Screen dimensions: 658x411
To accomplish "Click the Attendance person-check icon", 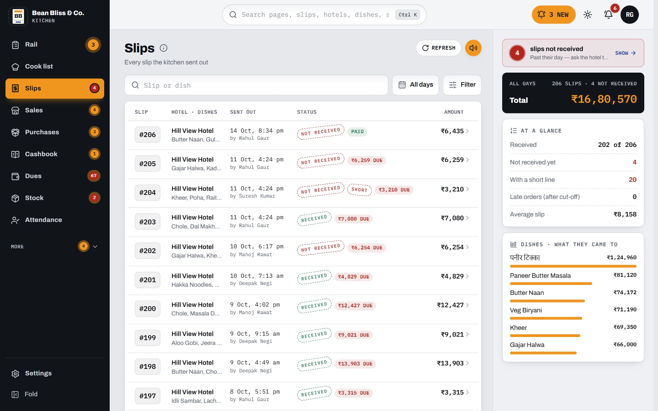I will [x=15, y=220].
